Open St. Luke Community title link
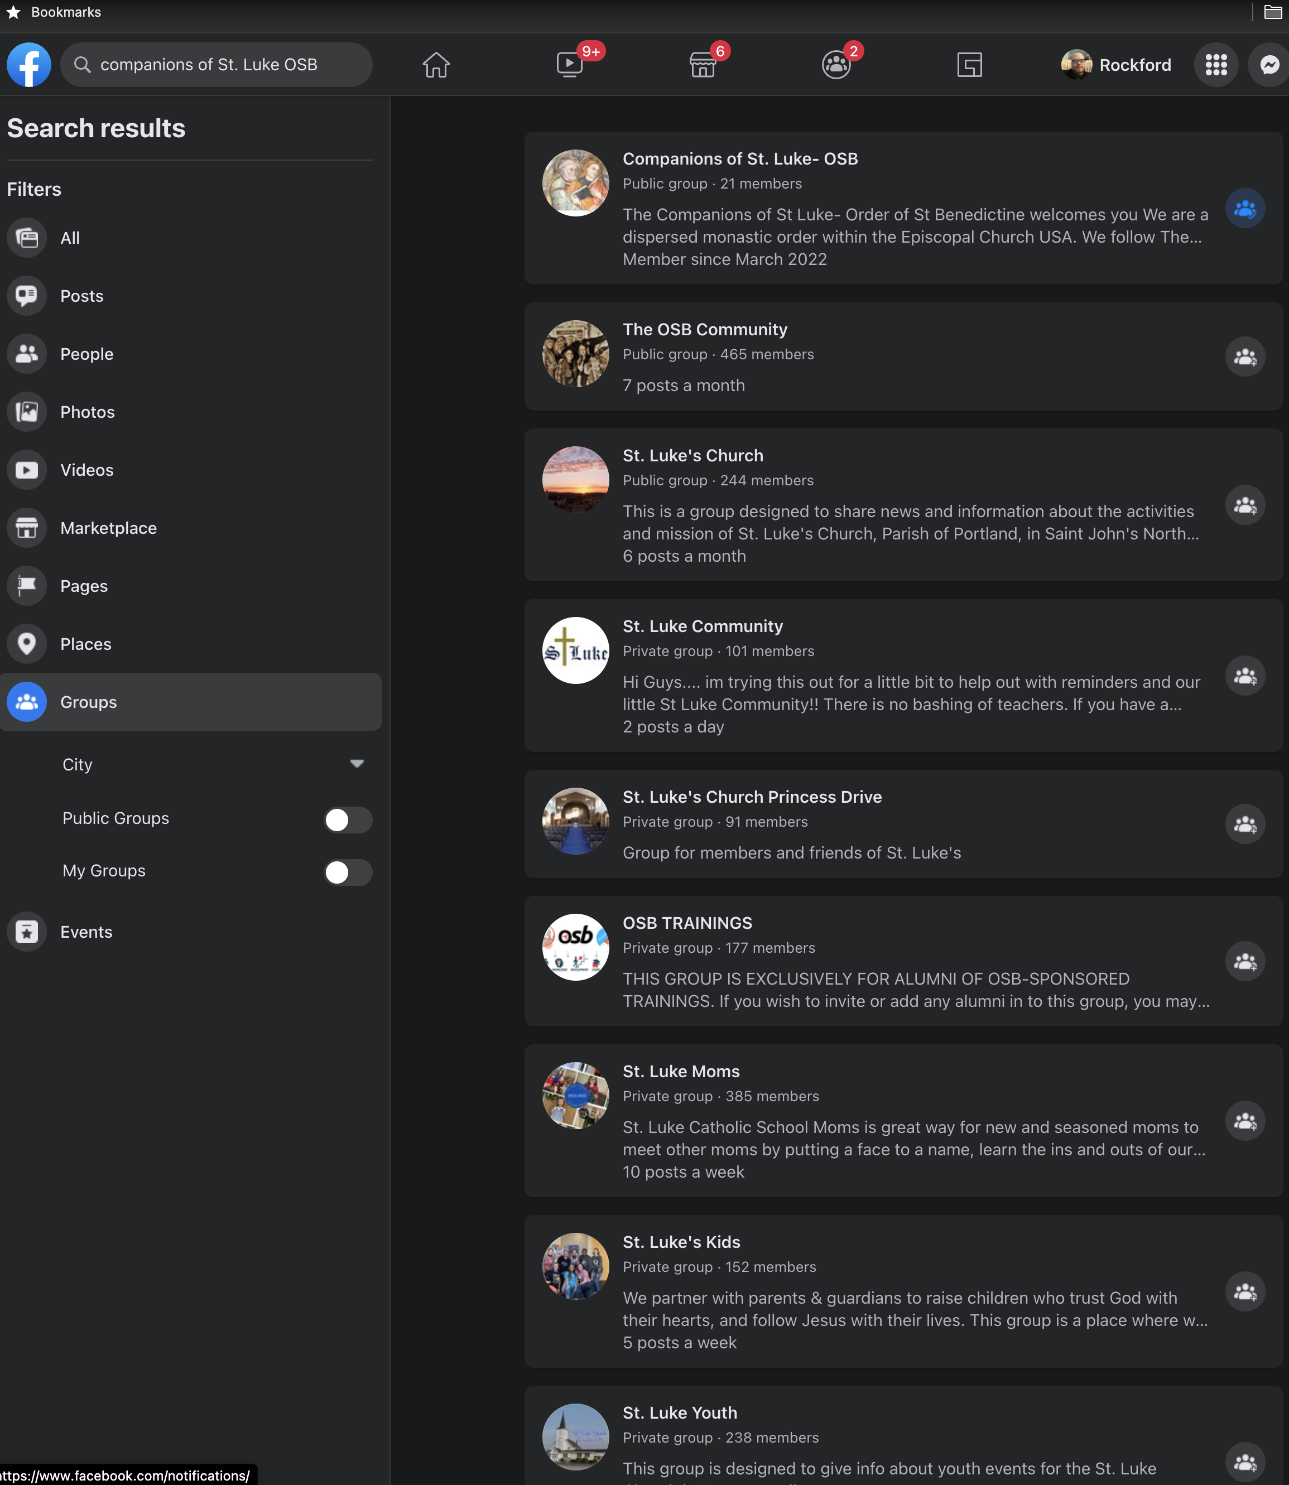The height and width of the screenshot is (1485, 1289). (703, 626)
